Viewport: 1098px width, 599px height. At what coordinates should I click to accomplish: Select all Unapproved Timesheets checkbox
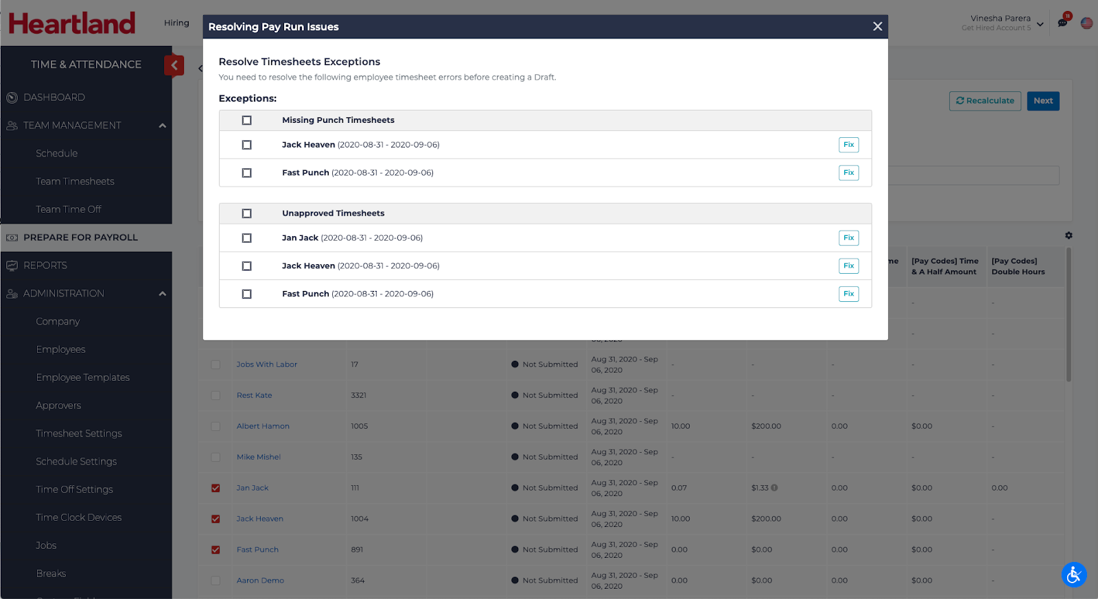coord(247,213)
